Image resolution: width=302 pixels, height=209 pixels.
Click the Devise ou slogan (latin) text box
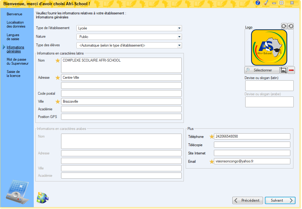pos(269,85)
